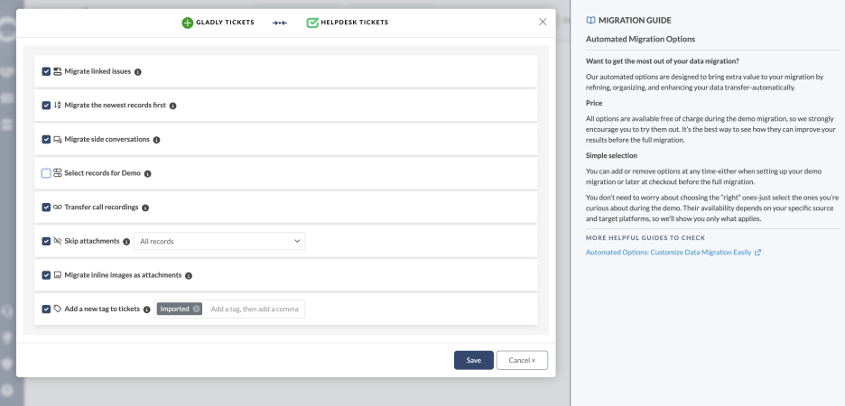Click info icon beside Migrate inline images
Viewport: 845px width, 406px height.
189,276
